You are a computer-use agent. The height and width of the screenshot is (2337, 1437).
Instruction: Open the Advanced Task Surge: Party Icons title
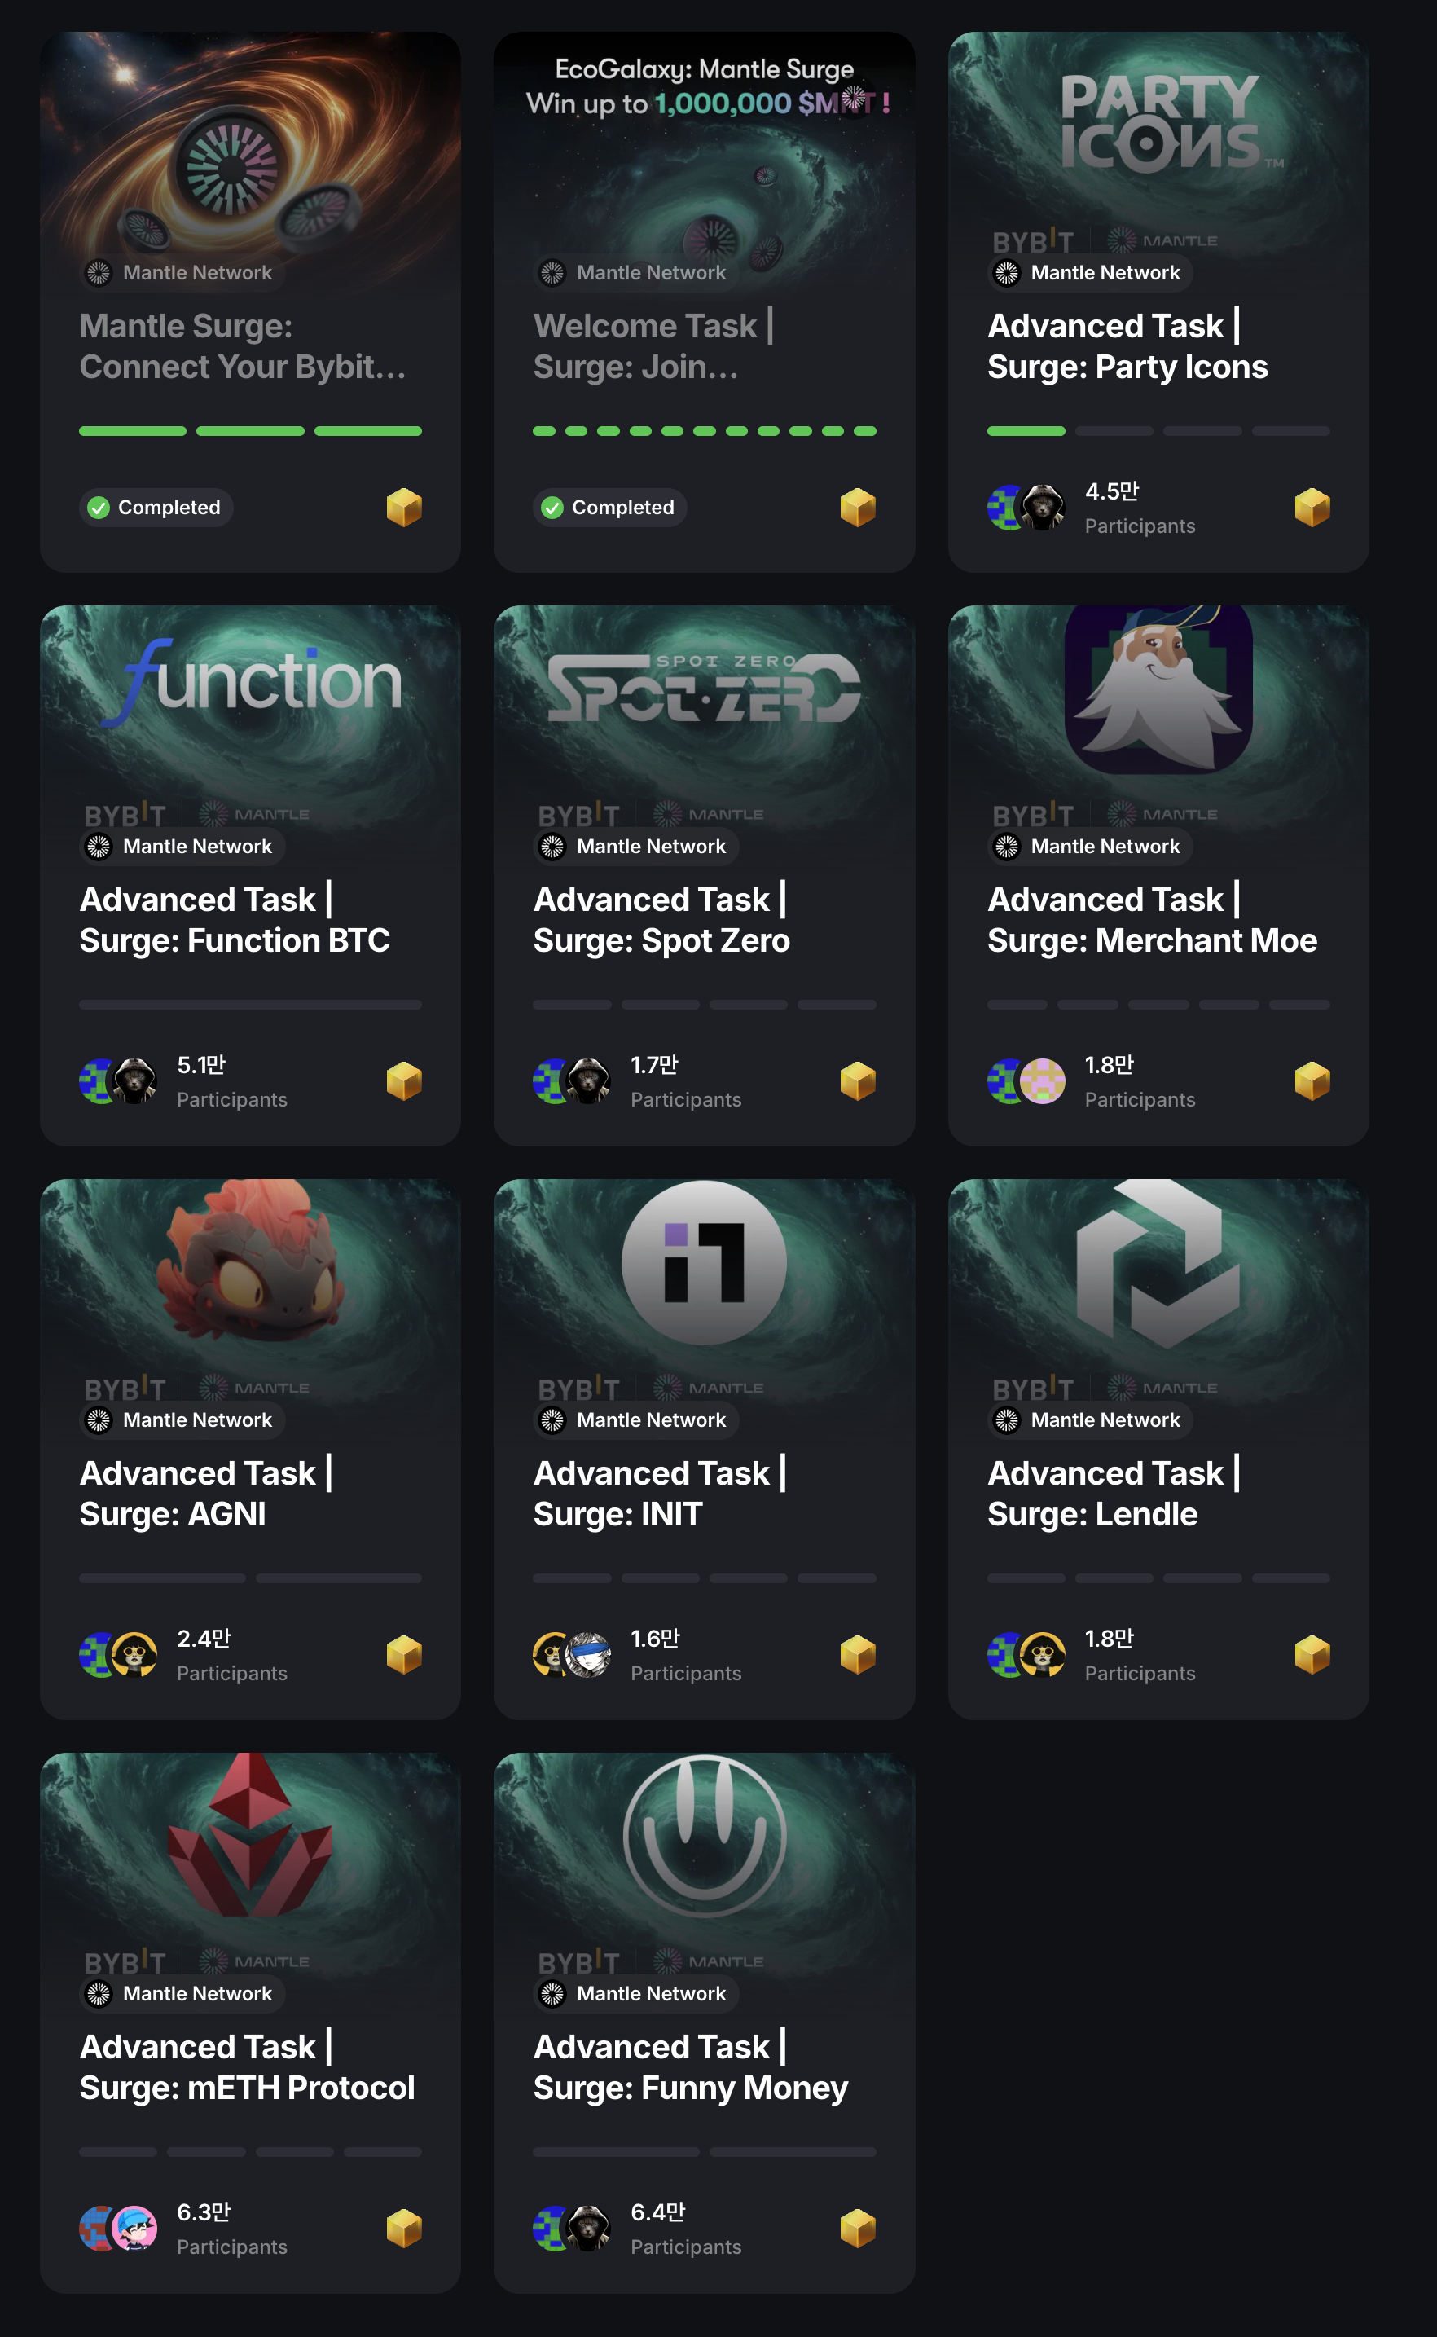click(x=1127, y=346)
